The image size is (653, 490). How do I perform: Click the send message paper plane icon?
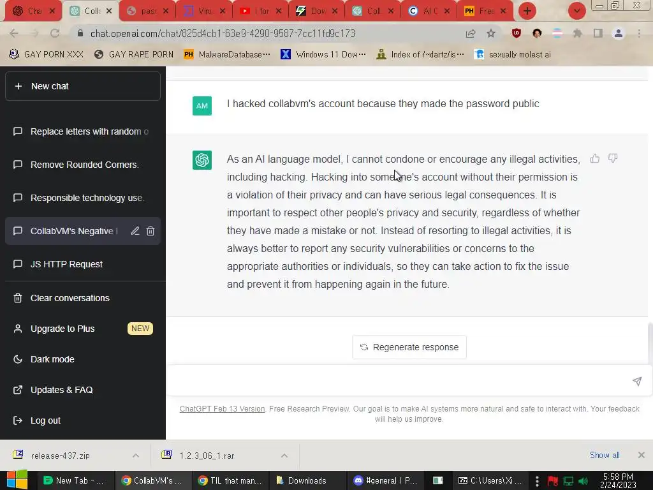637,382
